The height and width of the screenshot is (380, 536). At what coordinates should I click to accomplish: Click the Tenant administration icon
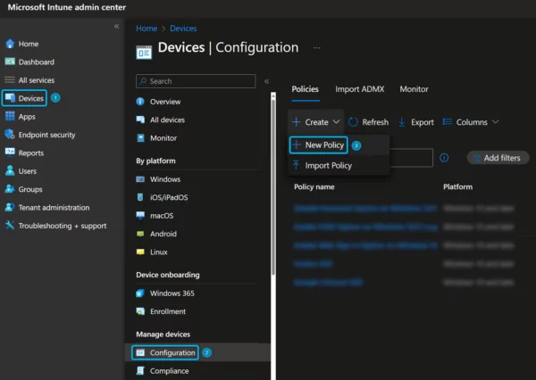pyautogui.click(x=10, y=207)
